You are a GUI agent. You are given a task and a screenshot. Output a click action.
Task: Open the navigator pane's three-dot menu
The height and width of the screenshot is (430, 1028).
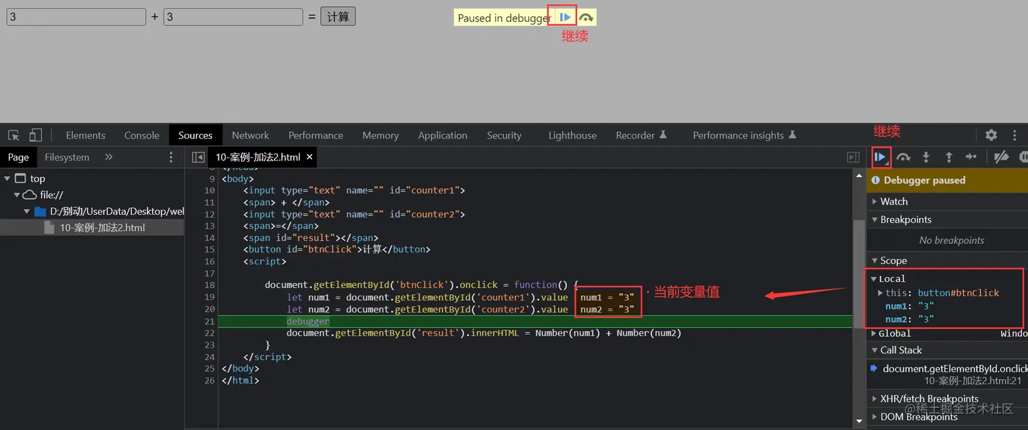pyautogui.click(x=171, y=157)
